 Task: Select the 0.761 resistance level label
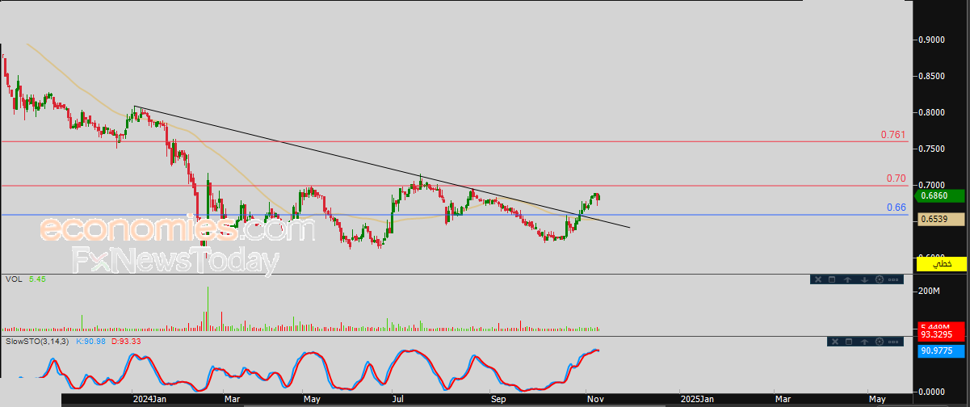tap(893, 135)
